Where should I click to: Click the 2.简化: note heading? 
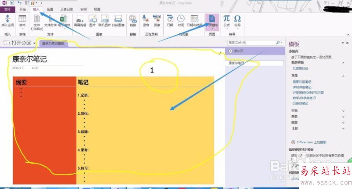click(x=83, y=113)
